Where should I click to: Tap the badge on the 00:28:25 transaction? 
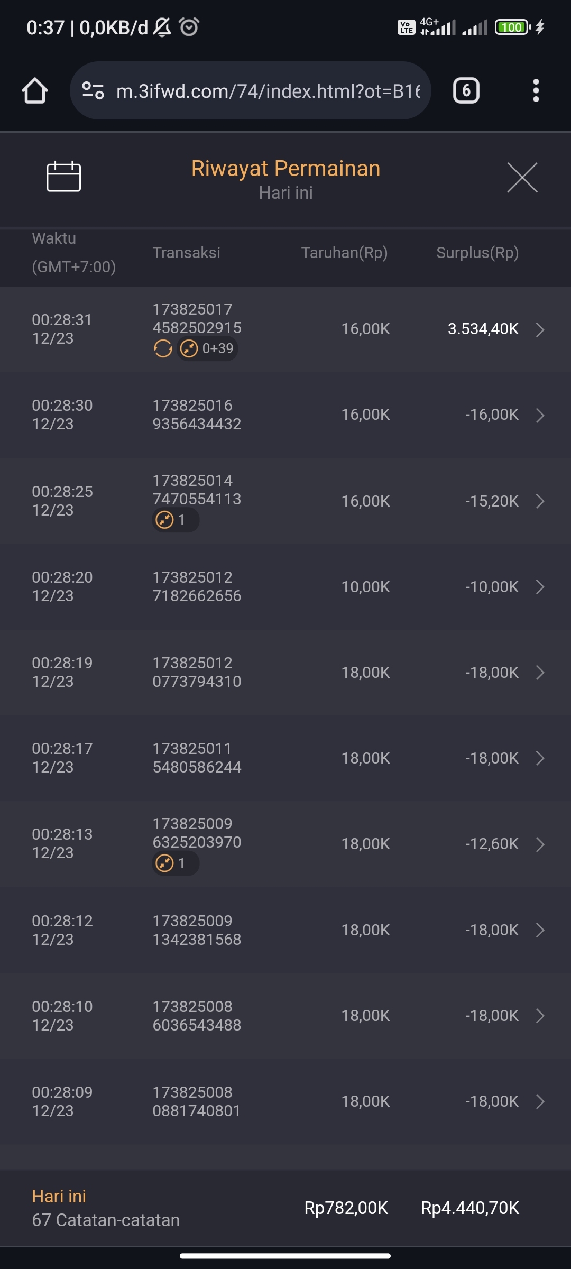click(x=175, y=520)
